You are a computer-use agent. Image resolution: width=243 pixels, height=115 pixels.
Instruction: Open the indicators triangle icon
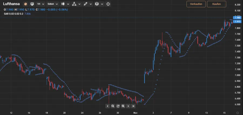[74, 4]
